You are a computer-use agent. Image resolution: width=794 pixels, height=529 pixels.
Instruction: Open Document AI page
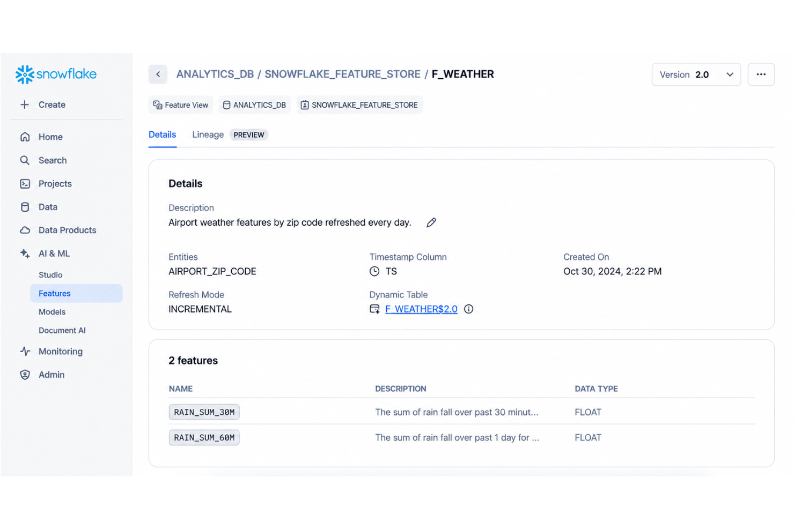(62, 331)
